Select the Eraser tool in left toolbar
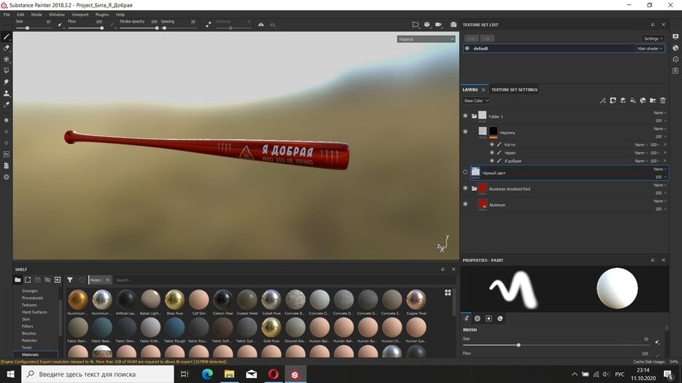 [7, 48]
